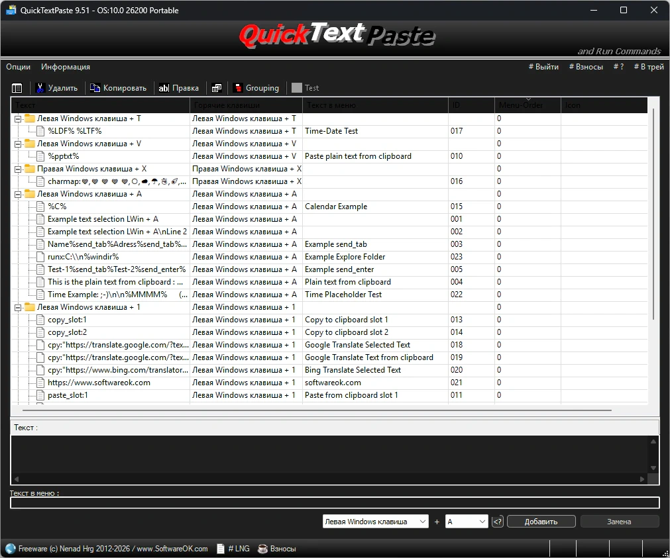Click the # Взносы menu item at top
The image size is (670, 558).
[586, 67]
